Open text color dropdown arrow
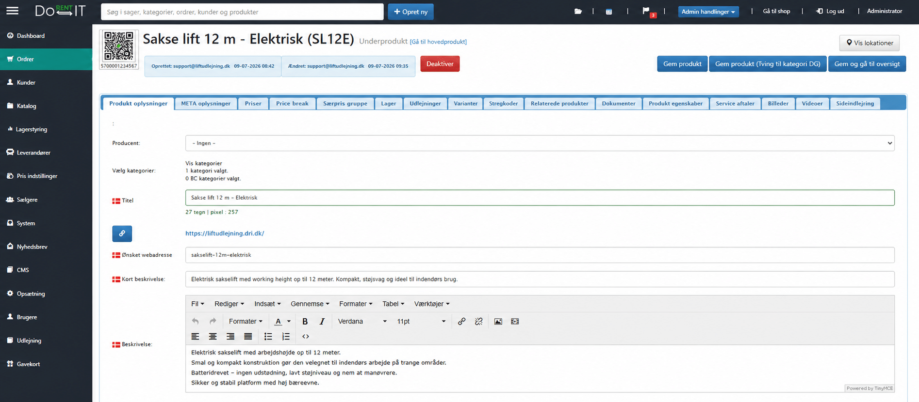Image resolution: width=919 pixels, height=402 pixels. coord(289,322)
